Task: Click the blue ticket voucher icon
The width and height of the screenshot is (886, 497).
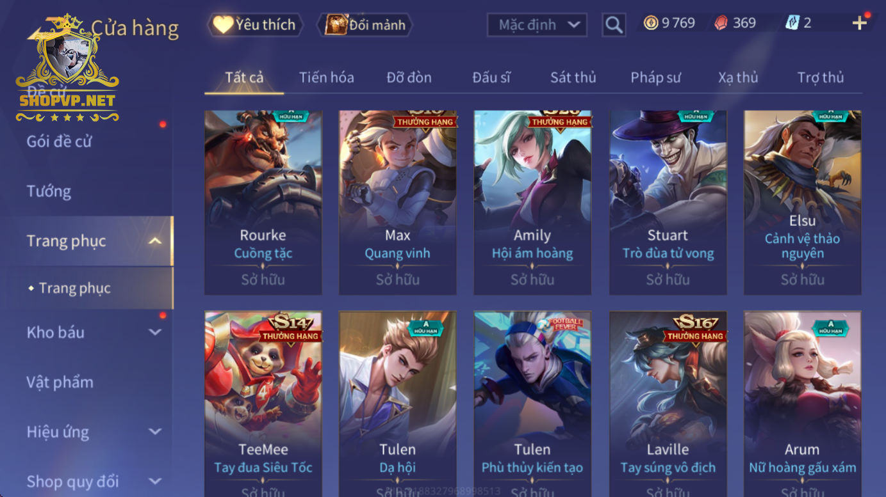Action: pyautogui.click(x=792, y=23)
